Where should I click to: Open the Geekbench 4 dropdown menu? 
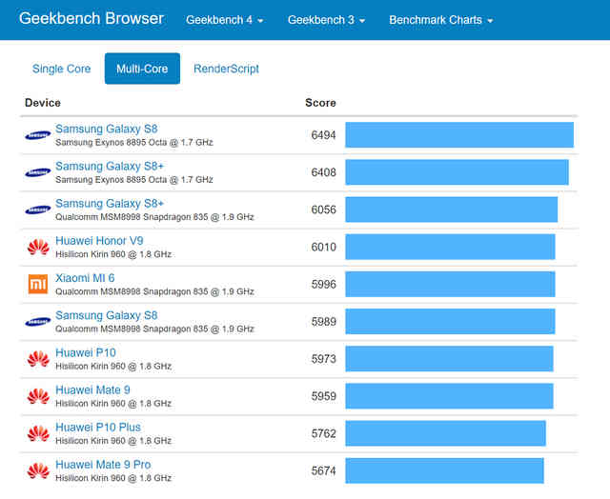point(225,20)
